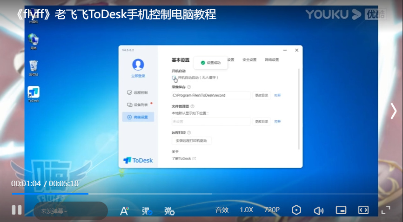Open the danmaku text style (A) icon
Image resolution: width=403 pixels, height=222 pixels.
(124, 210)
